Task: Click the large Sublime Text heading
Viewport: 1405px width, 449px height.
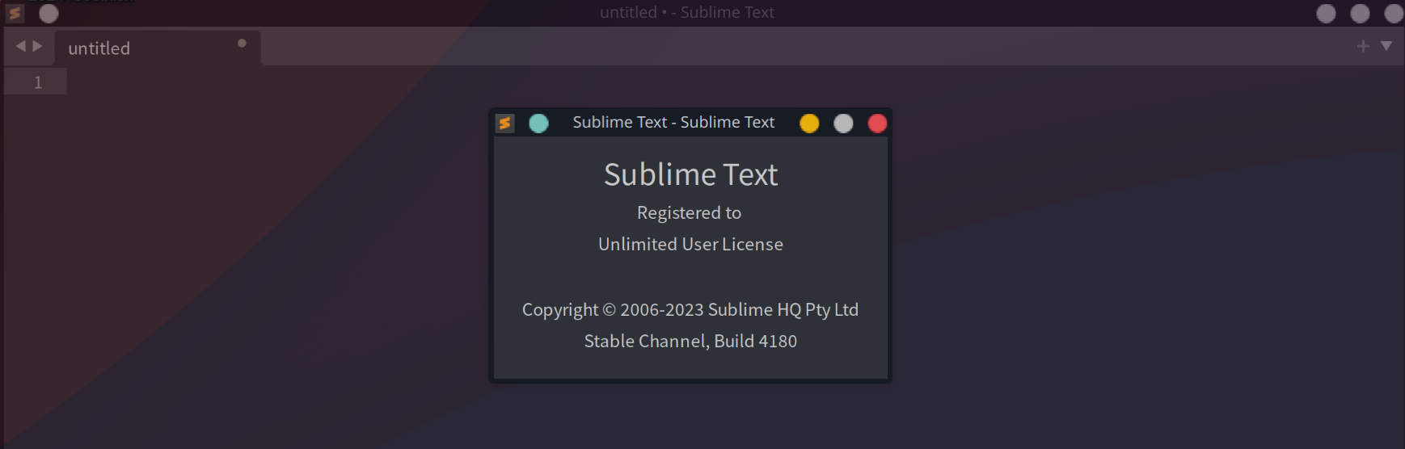Action: click(690, 174)
